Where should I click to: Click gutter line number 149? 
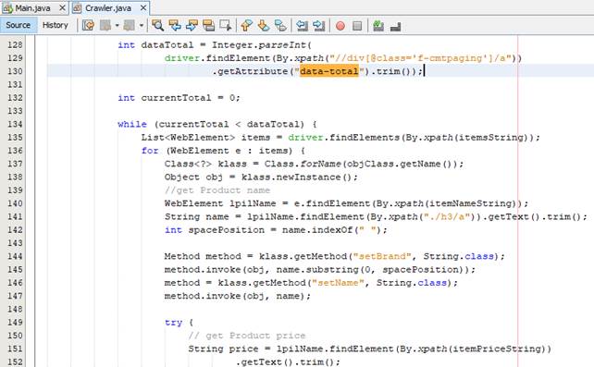tap(15, 323)
